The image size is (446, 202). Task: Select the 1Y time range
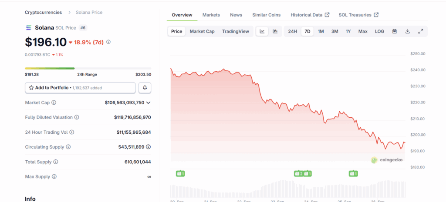pyautogui.click(x=348, y=31)
